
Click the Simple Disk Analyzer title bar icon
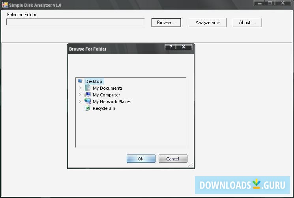point(5,5)
